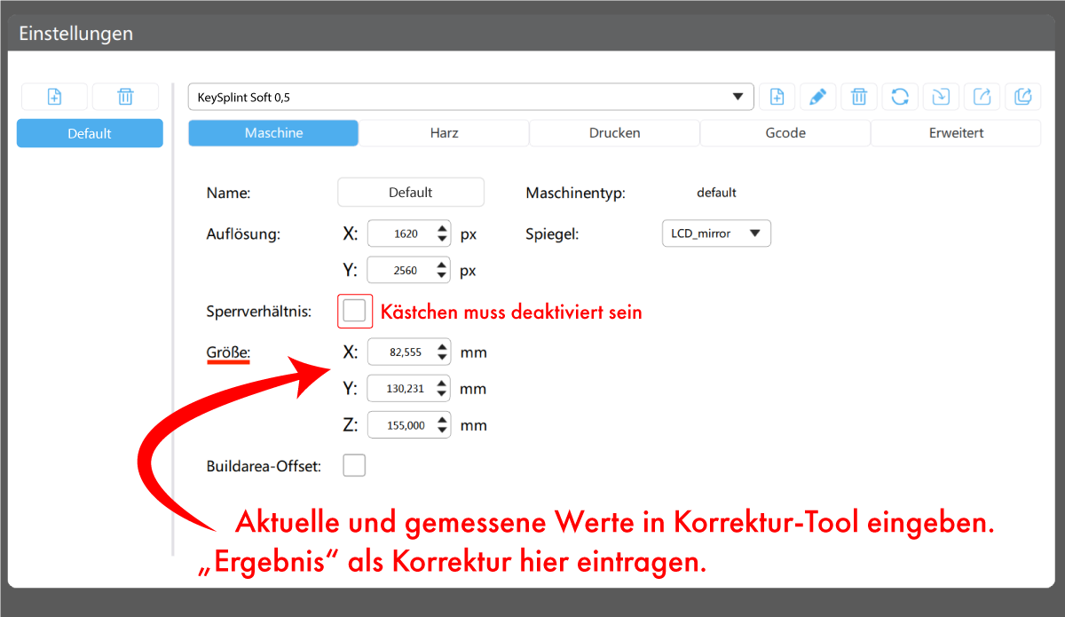This screenshot has height=617, width=1065.
Task: Select the Erweitert tab
Action: tap(955, 133)
